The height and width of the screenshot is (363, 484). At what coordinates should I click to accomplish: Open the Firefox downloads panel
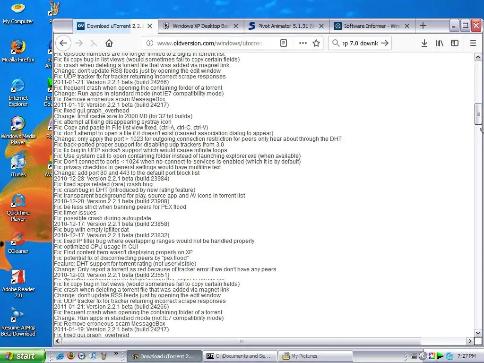coord(424,43)
